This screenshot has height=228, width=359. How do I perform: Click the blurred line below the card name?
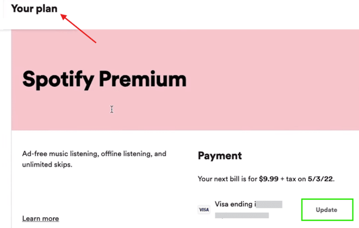tap(242, 215)
